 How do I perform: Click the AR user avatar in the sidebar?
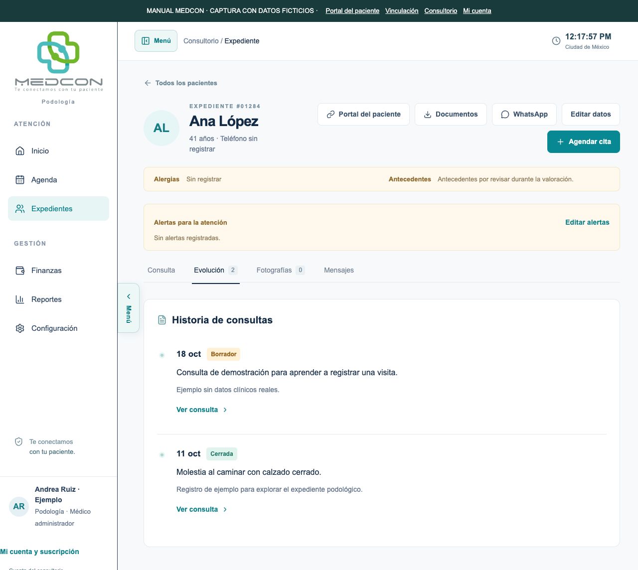pyautogui.click(x=19, y=506)
